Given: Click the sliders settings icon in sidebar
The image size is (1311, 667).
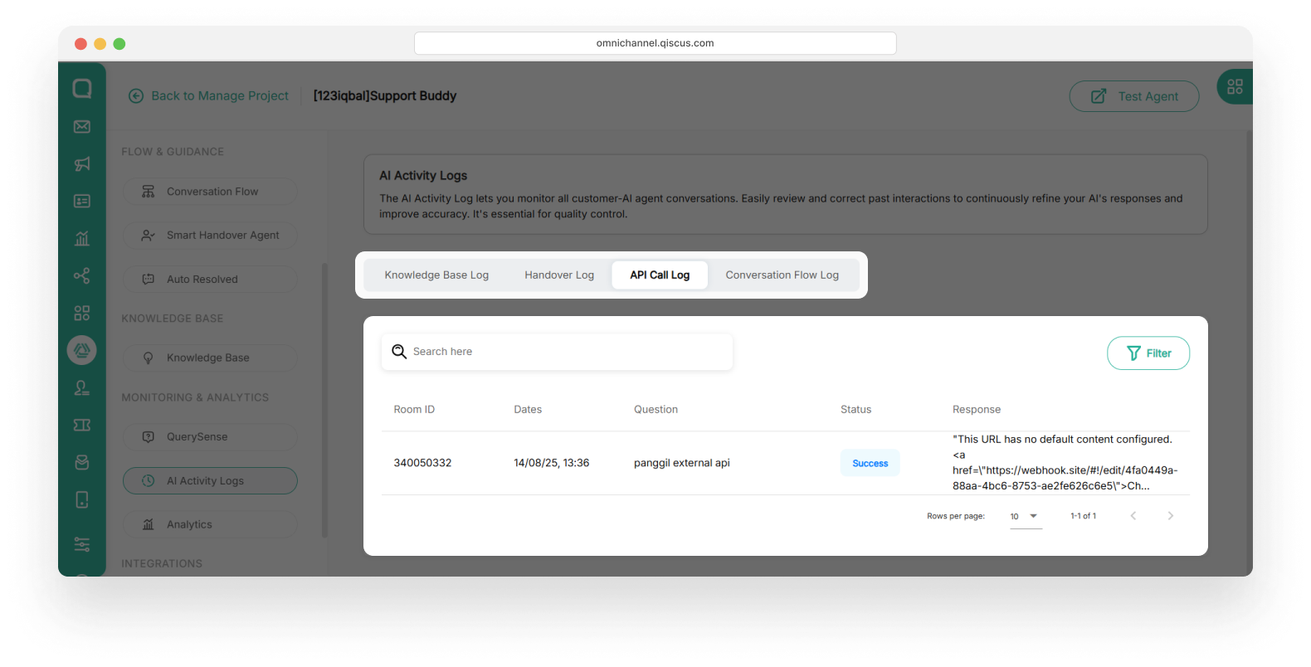Looking at the screenshot, I should click(82, 544).
